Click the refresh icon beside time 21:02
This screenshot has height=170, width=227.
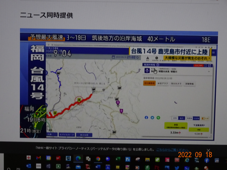tap(137, 58)
